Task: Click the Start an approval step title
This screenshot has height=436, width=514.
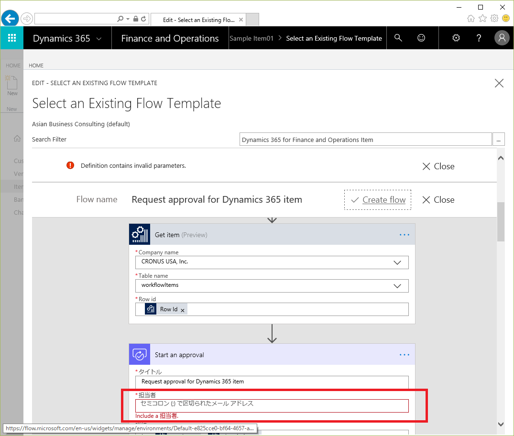Action: pyautogui.click(x=179, y=355)
